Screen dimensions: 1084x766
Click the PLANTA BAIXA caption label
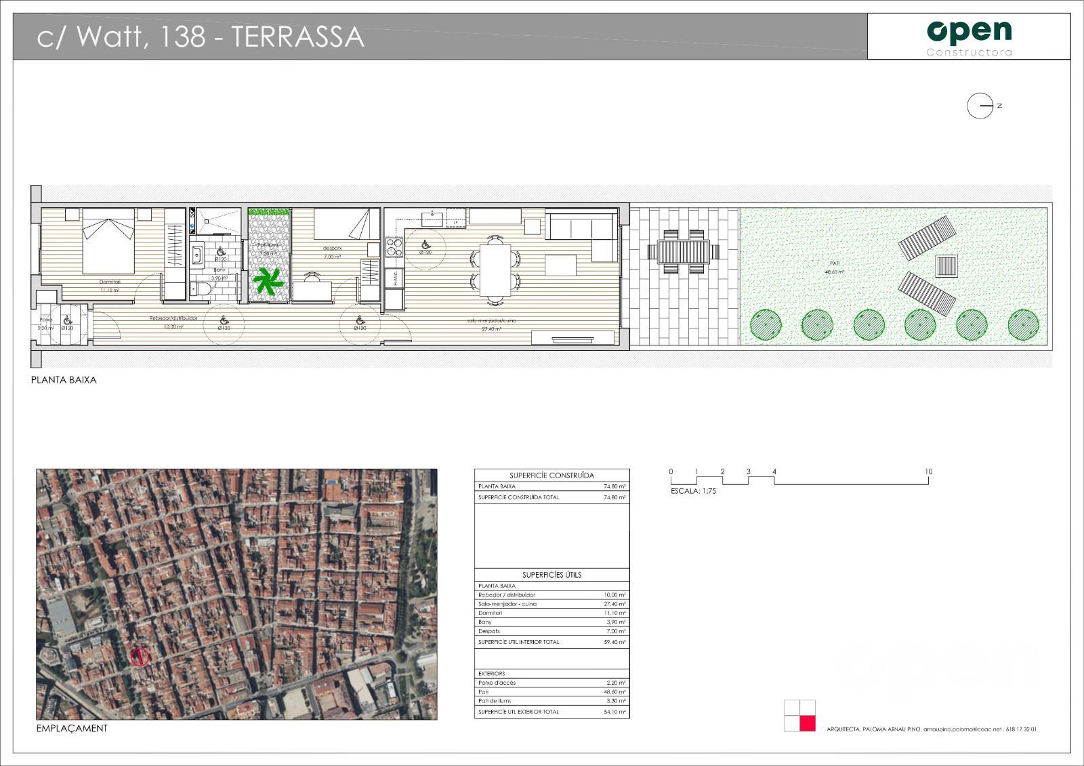tap(64, 380)
